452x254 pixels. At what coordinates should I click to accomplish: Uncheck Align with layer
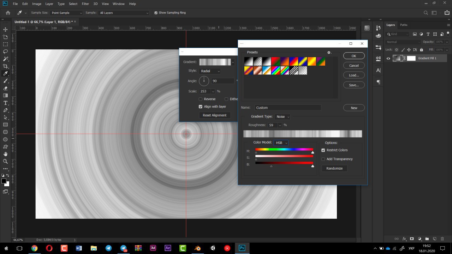point(201,107)
